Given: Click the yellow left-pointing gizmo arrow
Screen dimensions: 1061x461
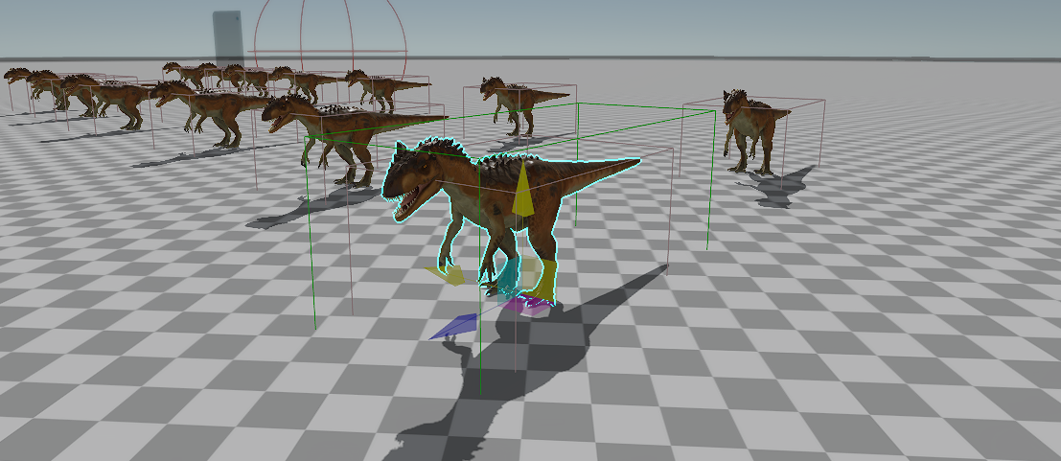Looking at the screenshot, I should tap(446, 274).
